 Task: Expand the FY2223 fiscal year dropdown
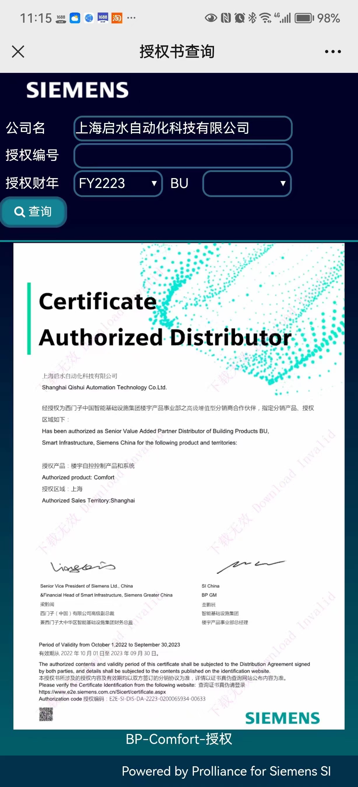coord(118,183)
